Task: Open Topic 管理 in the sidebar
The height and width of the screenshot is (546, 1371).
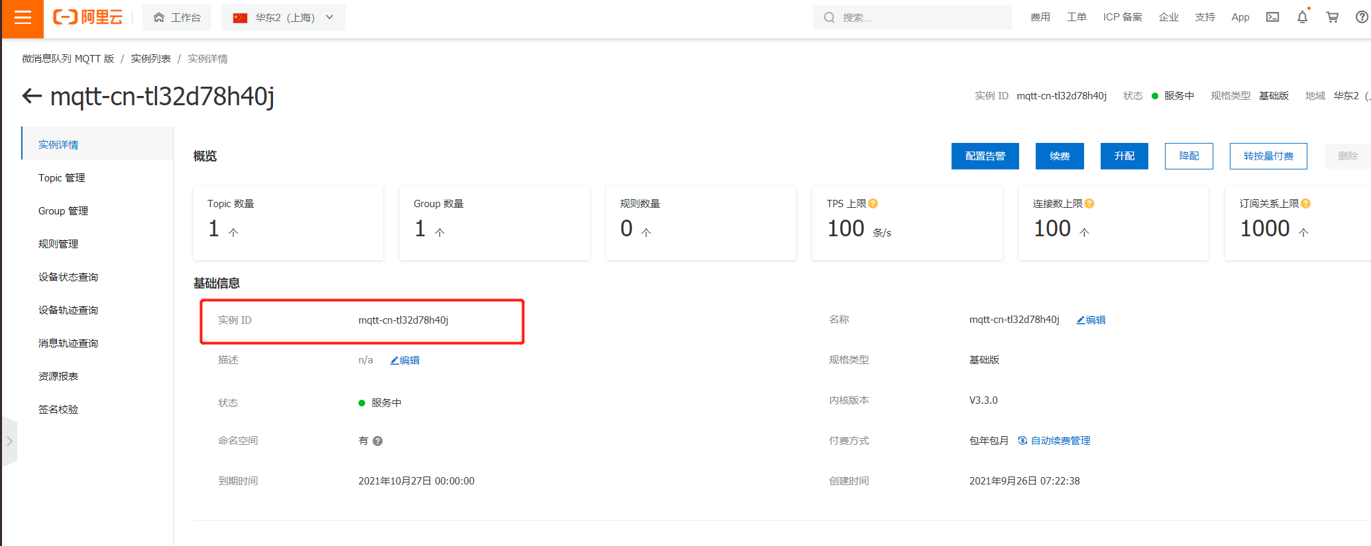Action: point(62,178)
